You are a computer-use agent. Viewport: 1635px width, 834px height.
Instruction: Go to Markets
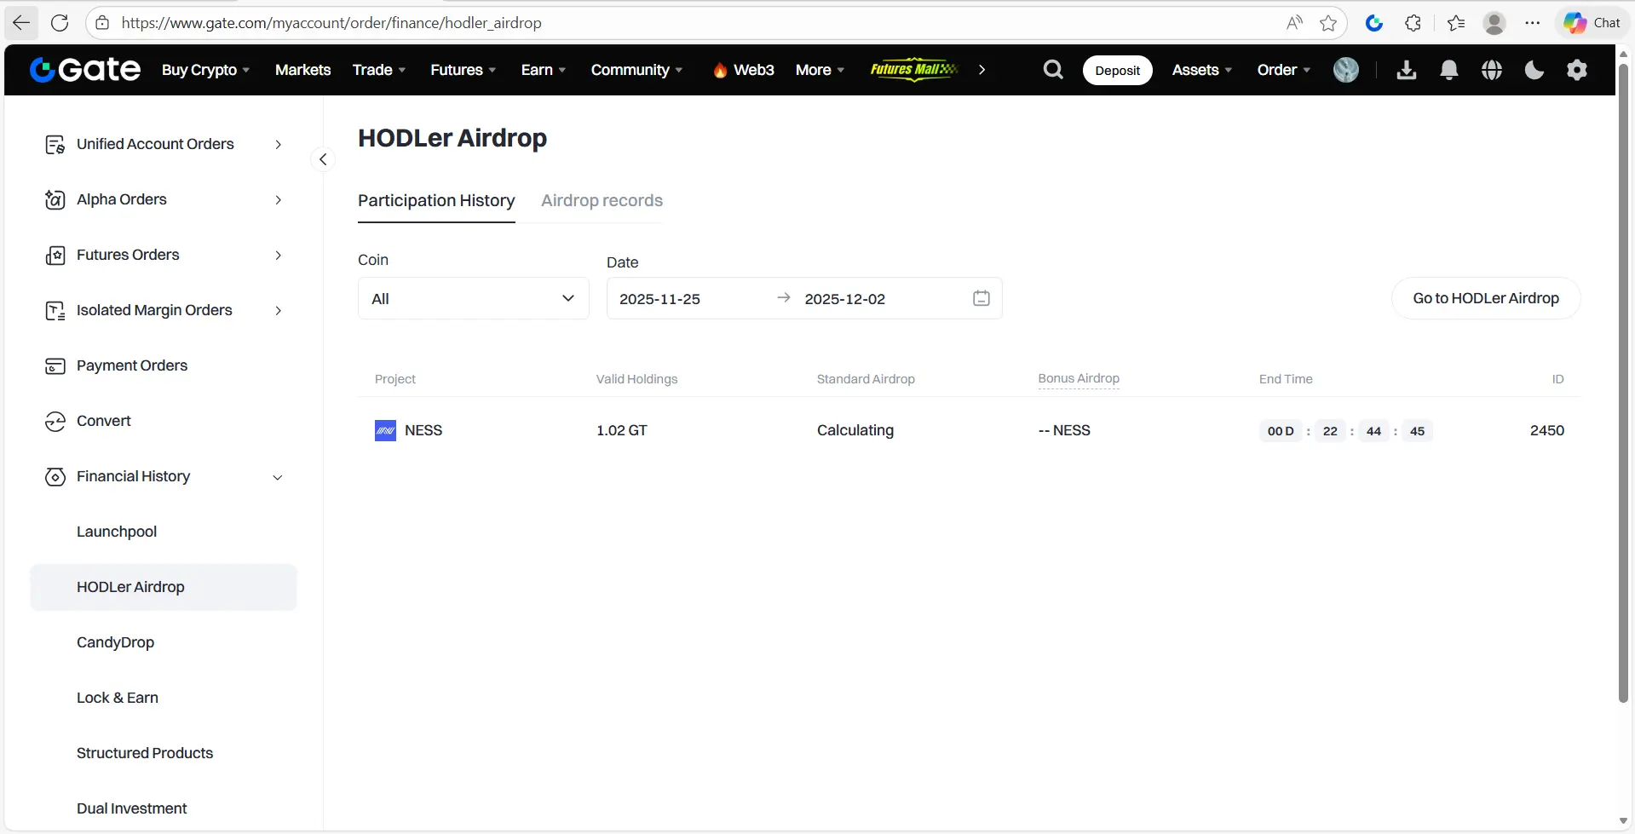[x=302, y=70]
